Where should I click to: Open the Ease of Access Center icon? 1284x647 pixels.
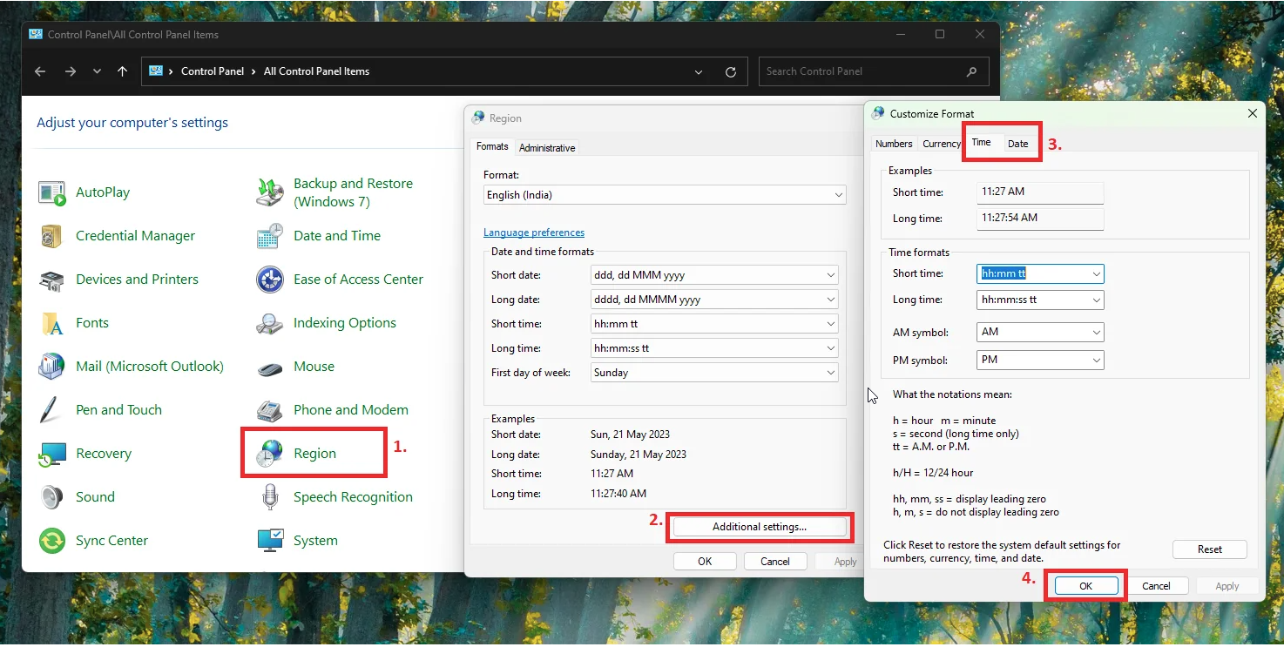click(x=270, y=280)
